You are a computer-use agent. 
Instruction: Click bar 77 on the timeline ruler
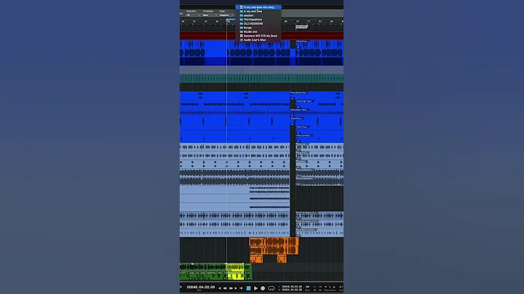[309, 21]
